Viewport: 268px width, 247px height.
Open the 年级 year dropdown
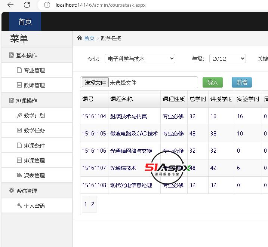[x=227, y=59]
